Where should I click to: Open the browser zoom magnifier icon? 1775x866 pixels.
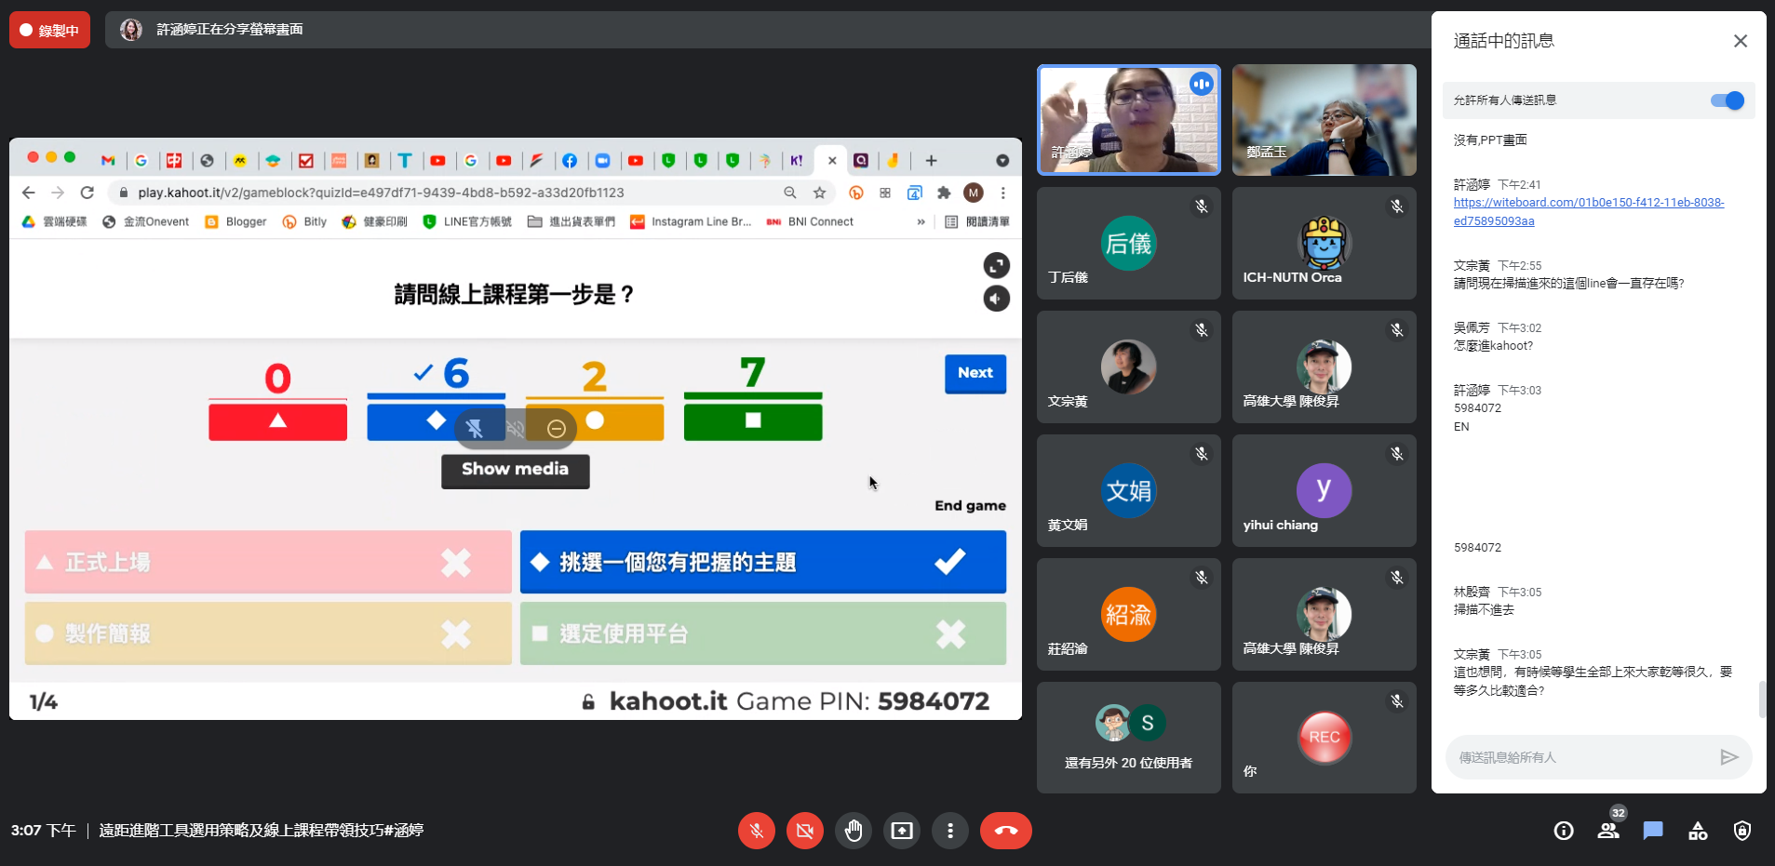tap(790, 193)
